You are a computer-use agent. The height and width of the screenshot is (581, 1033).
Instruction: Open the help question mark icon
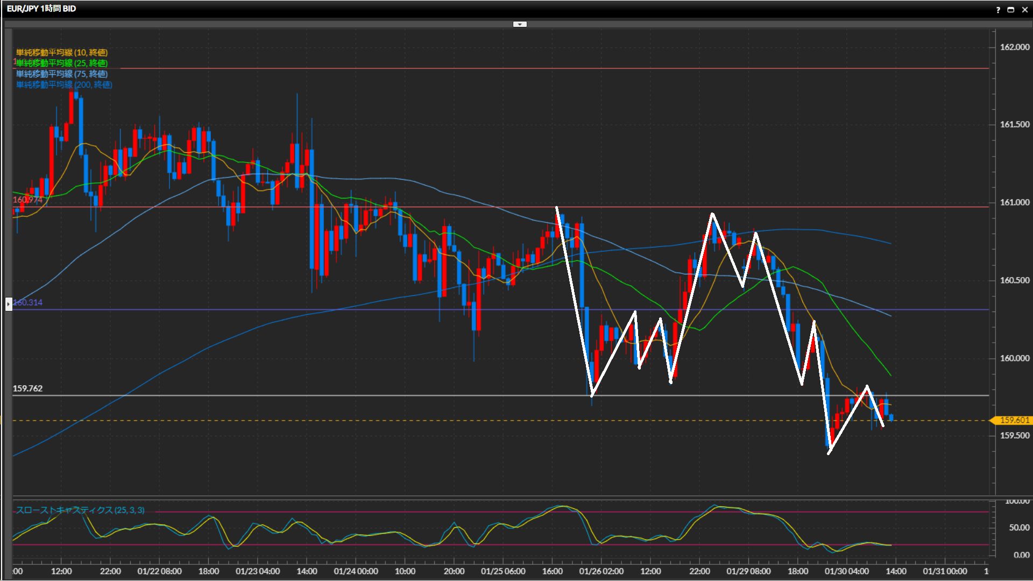[x=998, y=10]
